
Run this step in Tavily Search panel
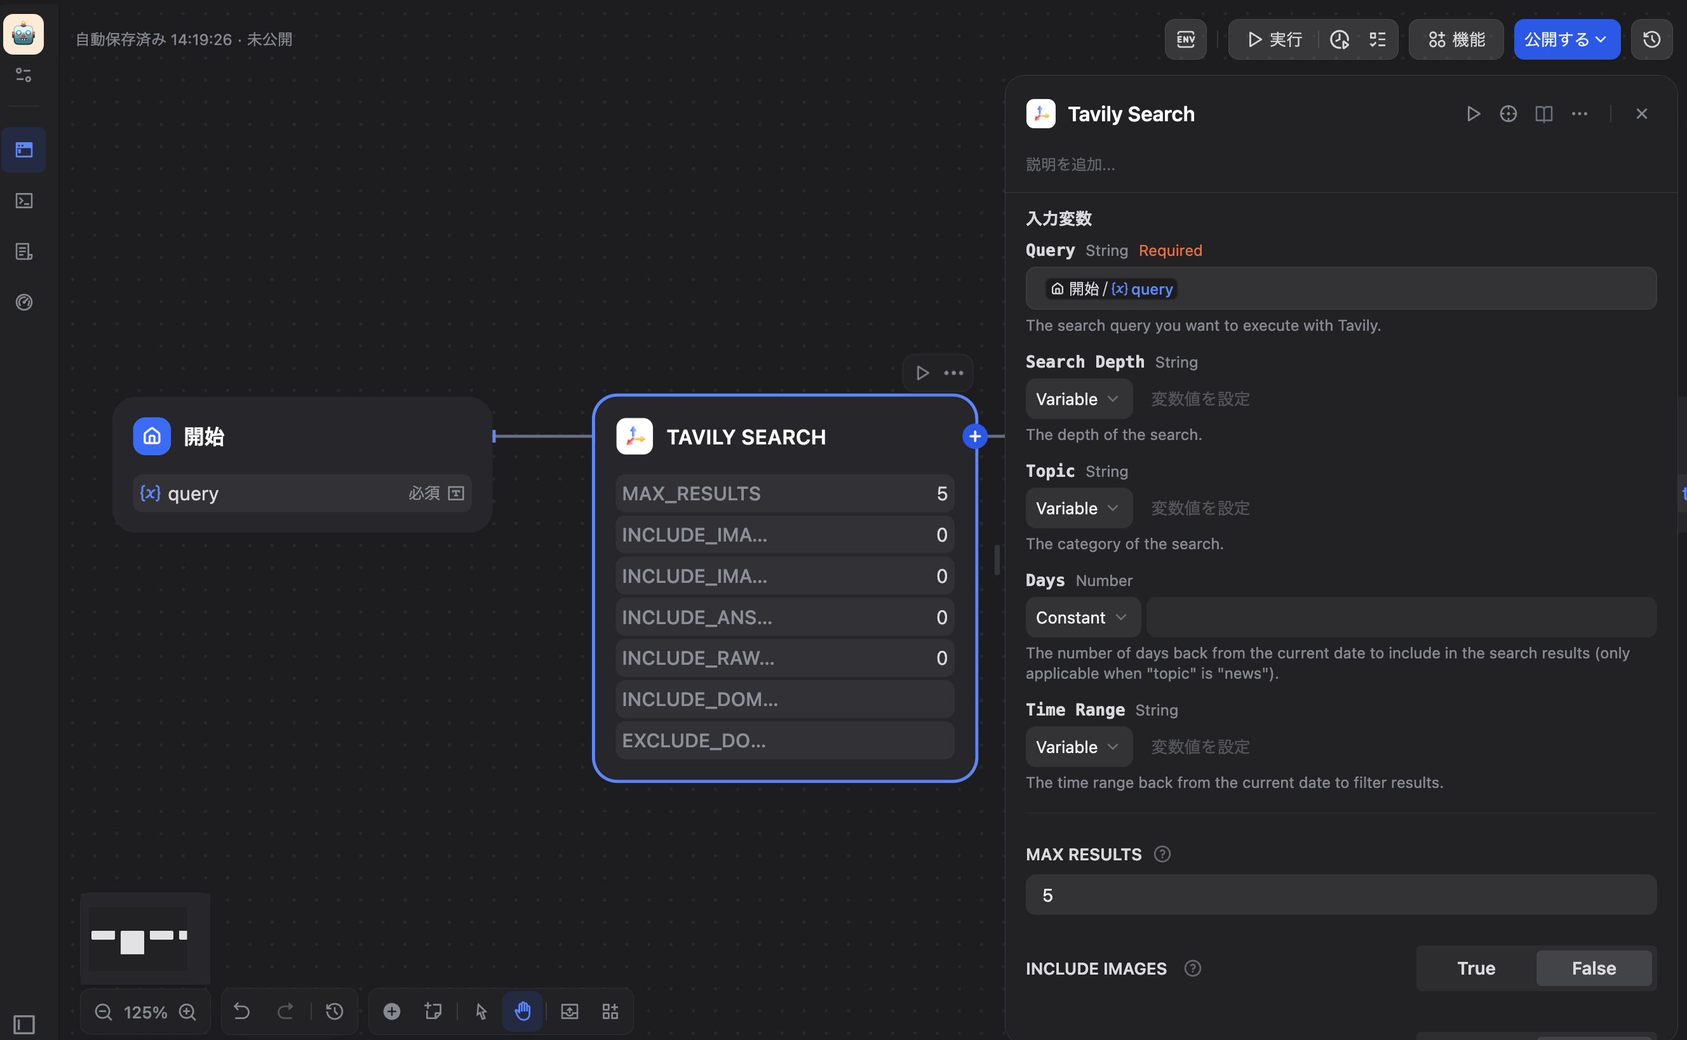coord(1473,114)
